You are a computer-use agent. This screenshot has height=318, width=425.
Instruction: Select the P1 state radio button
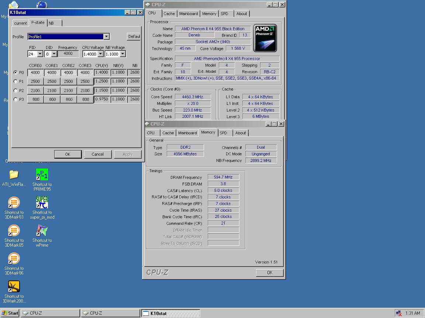click(15, 81)
